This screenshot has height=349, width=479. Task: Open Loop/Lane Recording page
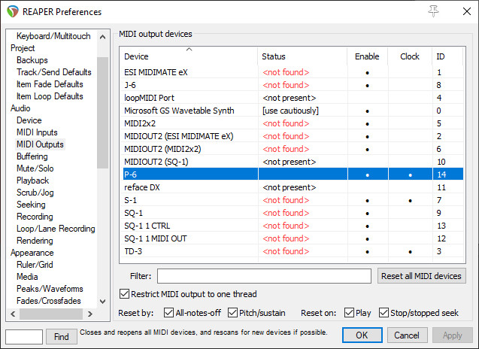click(56, 229)
